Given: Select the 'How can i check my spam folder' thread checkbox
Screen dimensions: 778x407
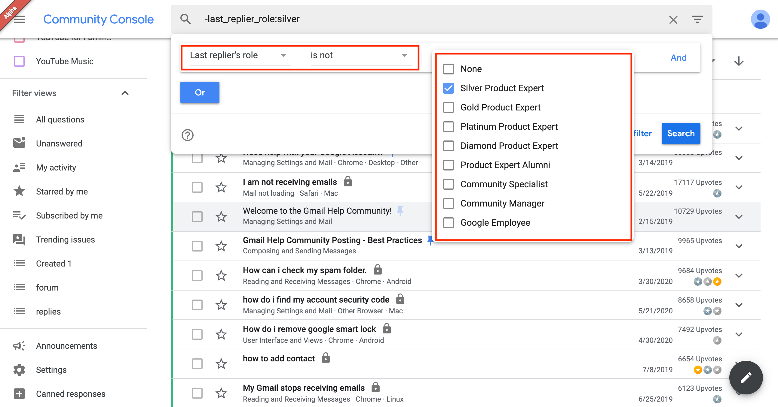Looking at the screenshot, I should point(197,276).
